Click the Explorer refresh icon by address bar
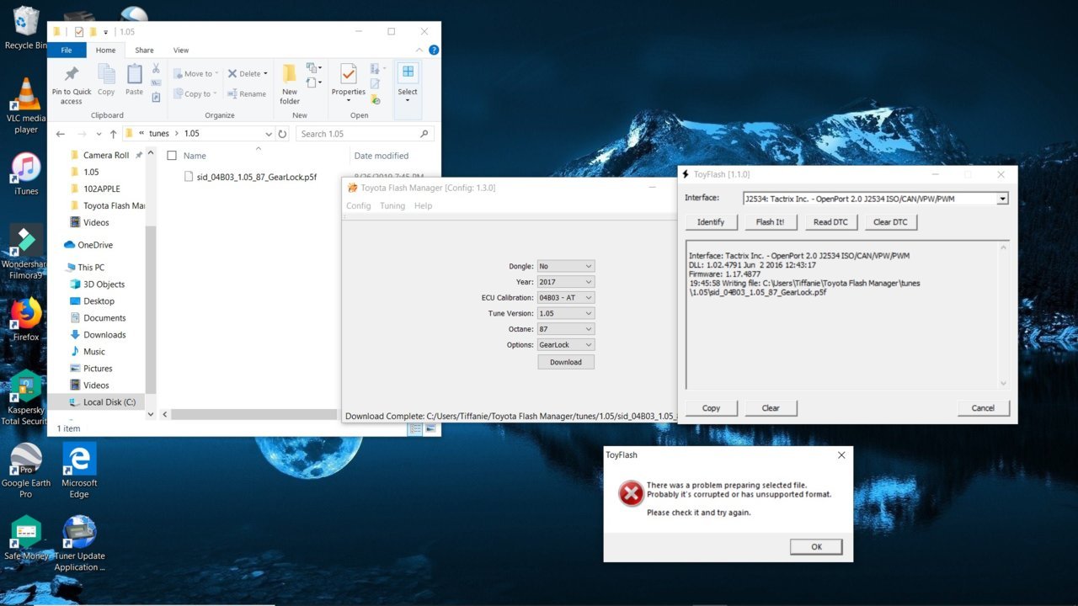Image resolution: width=1078 pixels, height=606 pixels. tap(282, 134)
